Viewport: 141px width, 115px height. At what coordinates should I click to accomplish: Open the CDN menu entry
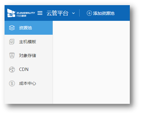coord(28,69)
